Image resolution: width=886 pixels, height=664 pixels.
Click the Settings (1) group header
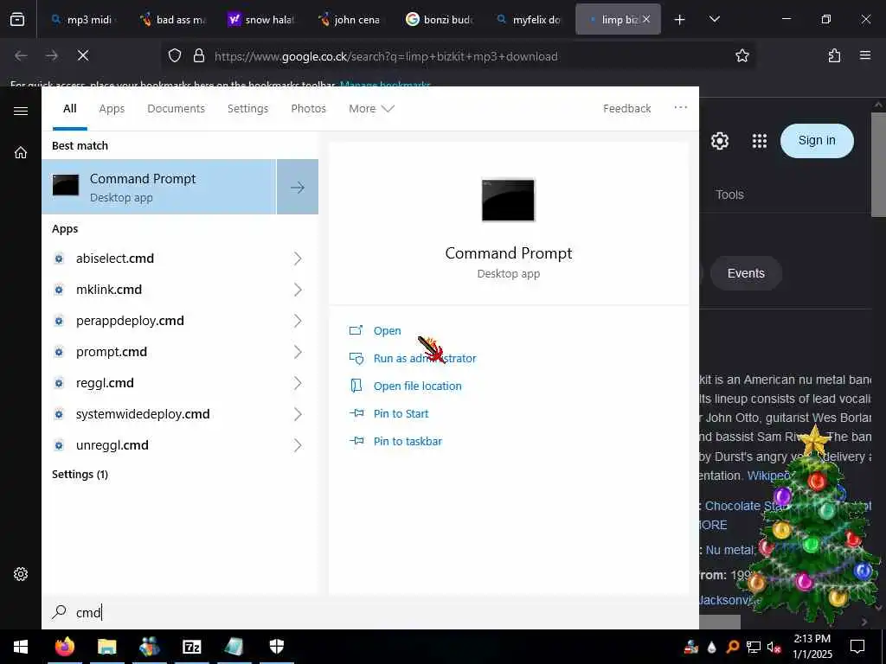click(80, 475)
